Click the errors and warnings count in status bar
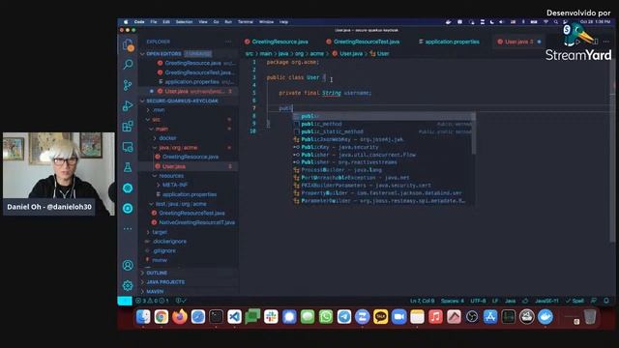 coord(153,301)
